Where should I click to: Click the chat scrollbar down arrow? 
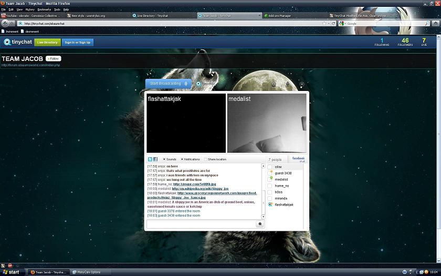[263, 217]
